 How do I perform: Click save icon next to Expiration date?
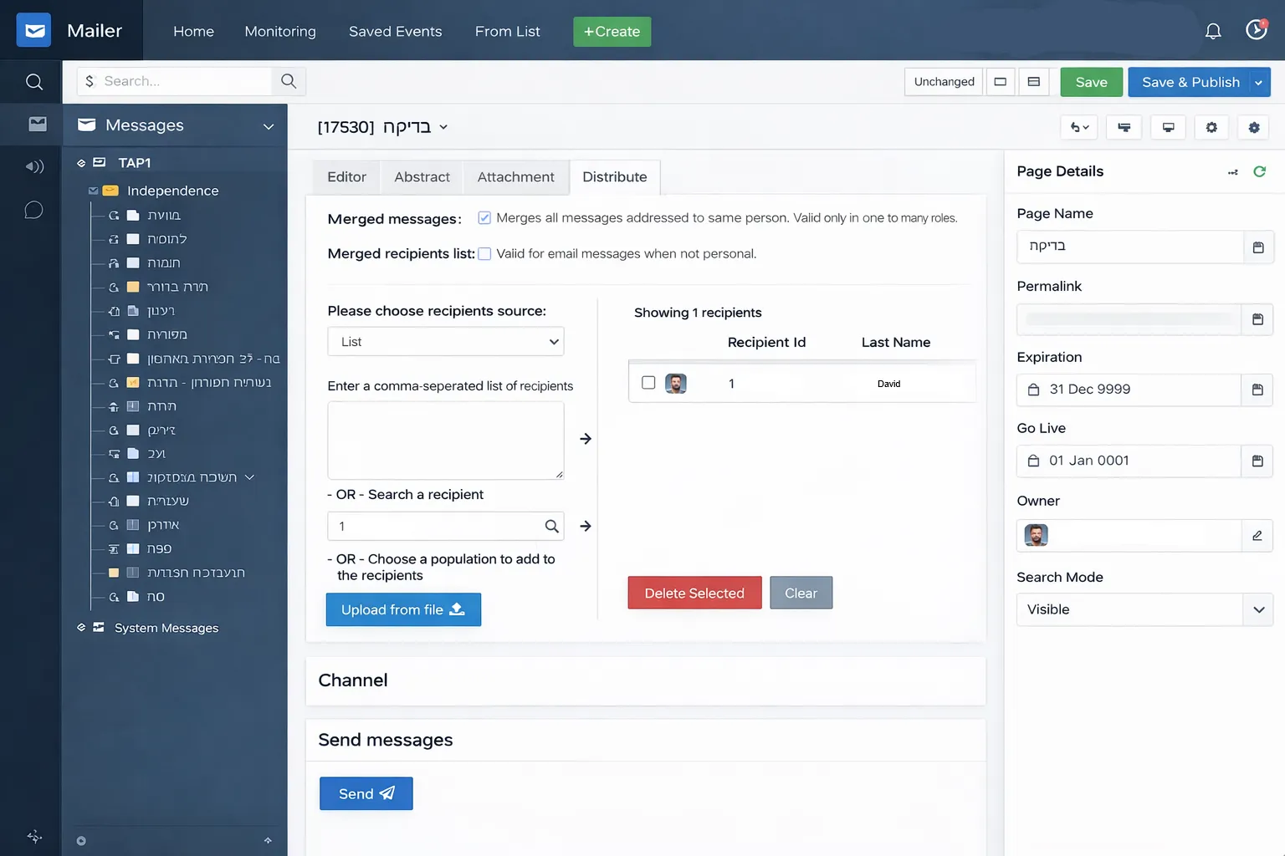pyautogui.click(x=1257, y=390)
